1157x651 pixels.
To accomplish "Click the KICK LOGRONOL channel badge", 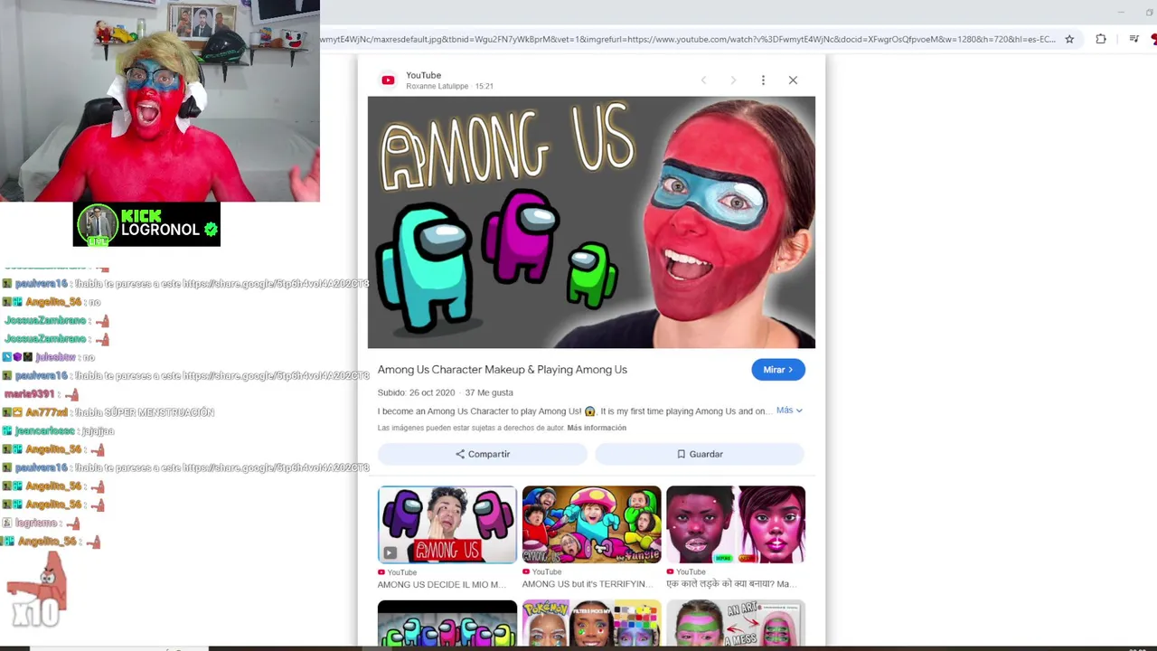I will (x=146, y=224).
